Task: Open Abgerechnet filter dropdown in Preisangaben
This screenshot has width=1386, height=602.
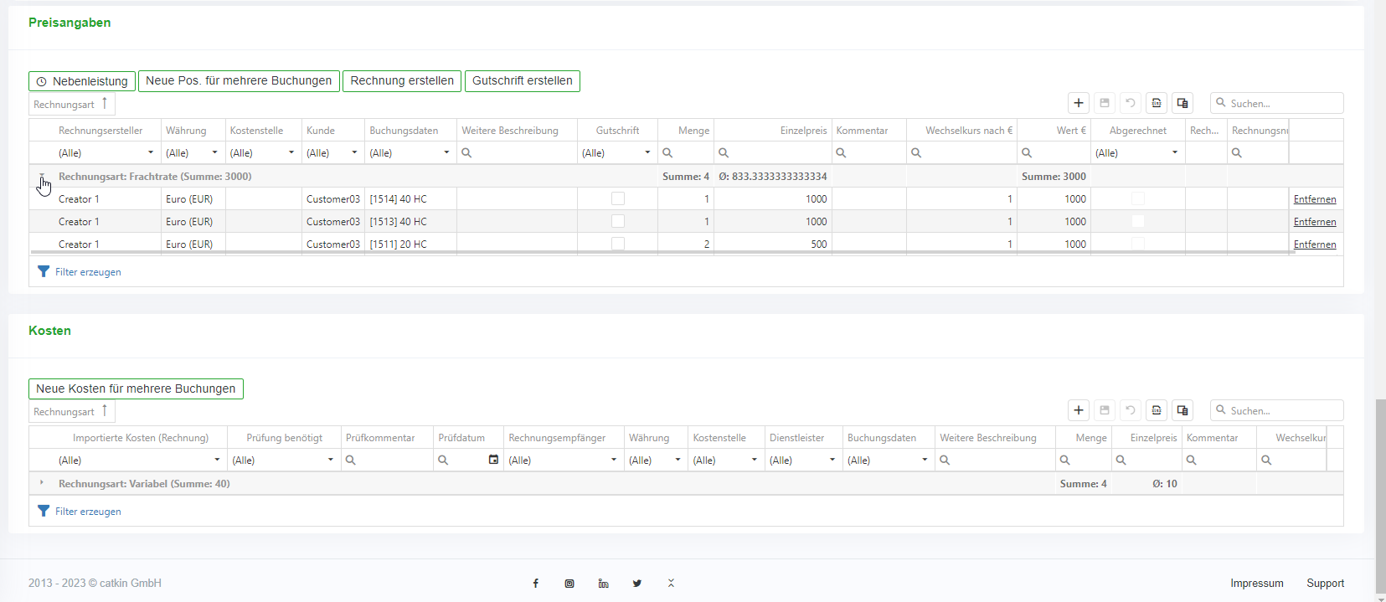Action: [x=1174, y=152]
